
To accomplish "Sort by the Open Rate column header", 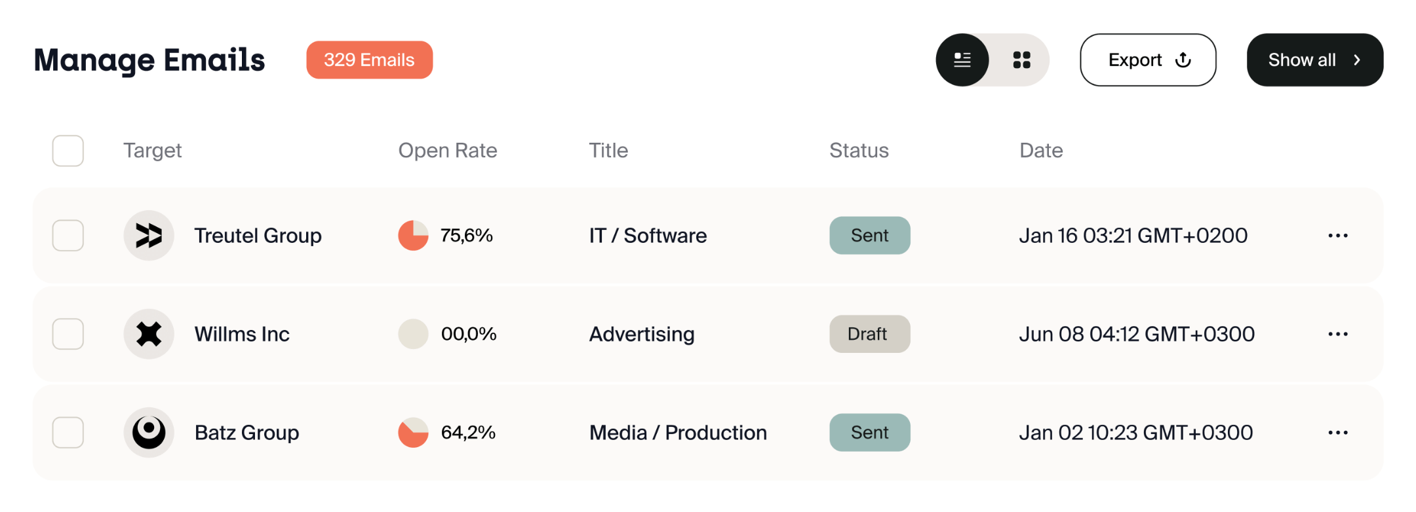I will [448, 151].
